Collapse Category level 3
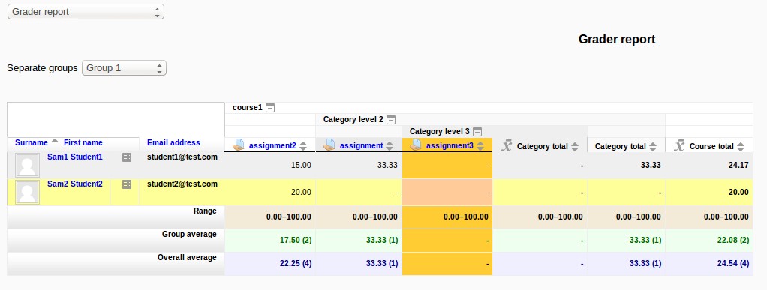The image size is (767, 290). 477,132
